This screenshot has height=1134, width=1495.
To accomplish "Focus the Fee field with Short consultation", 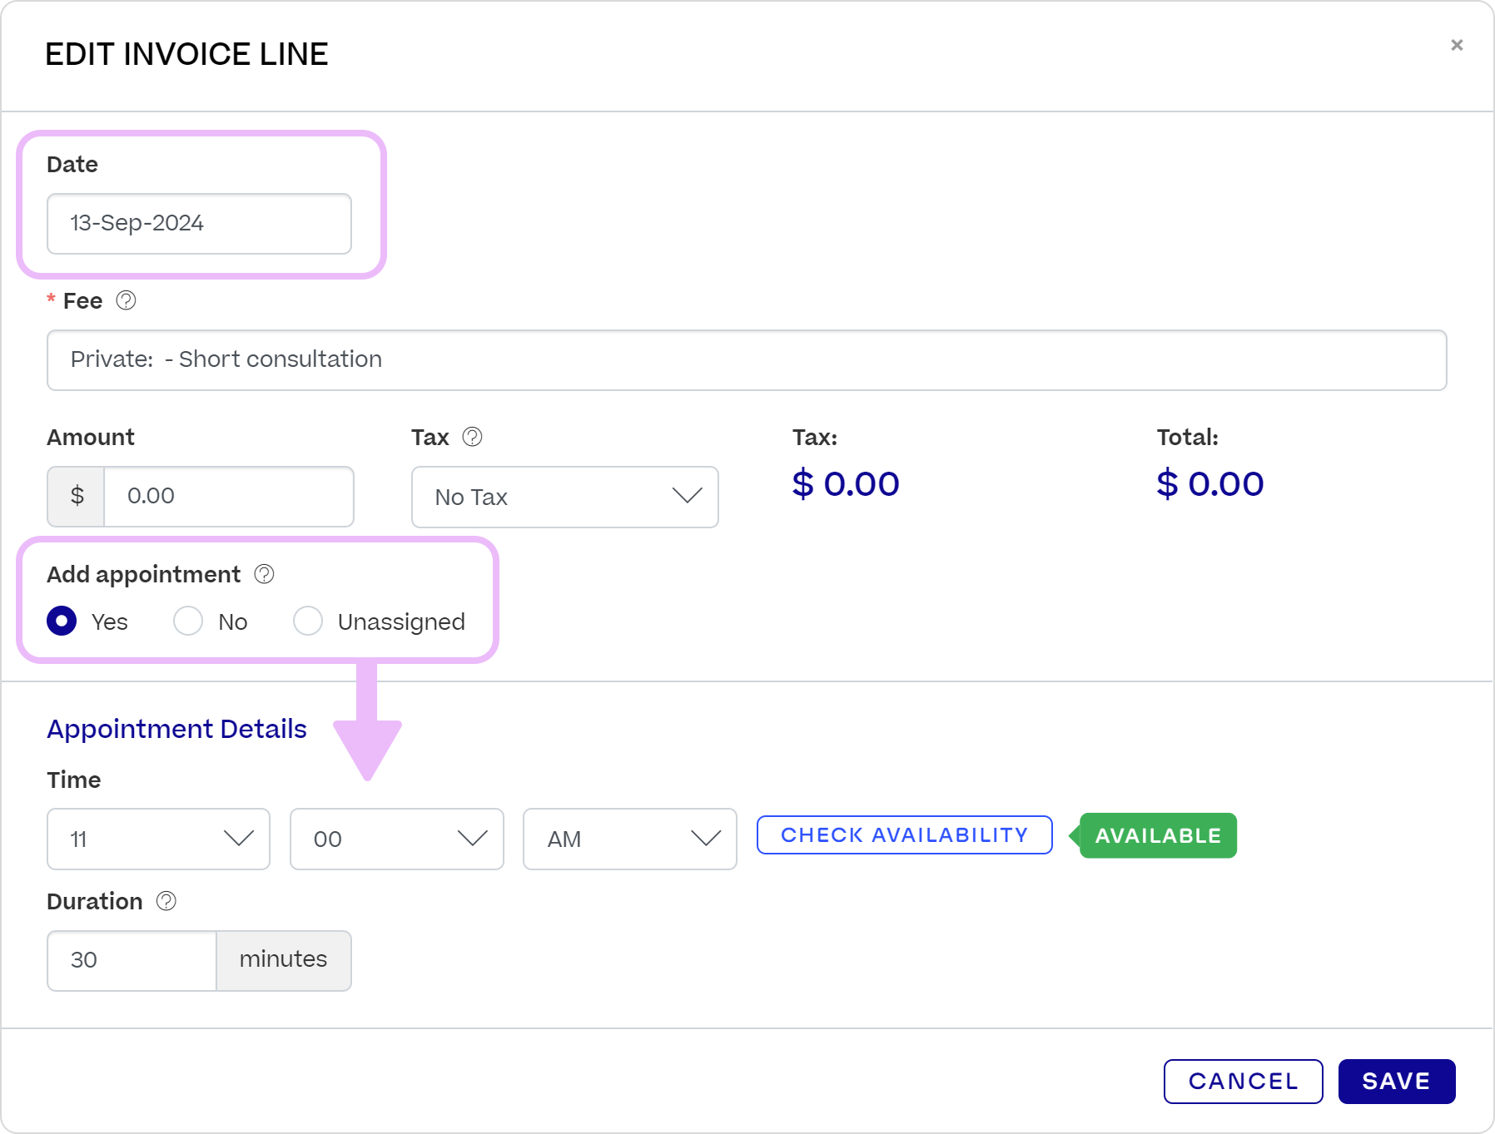I will coord(747,360).
